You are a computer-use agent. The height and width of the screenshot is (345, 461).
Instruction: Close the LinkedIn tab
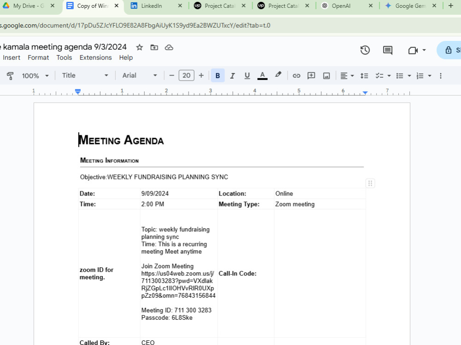[180, 6]
